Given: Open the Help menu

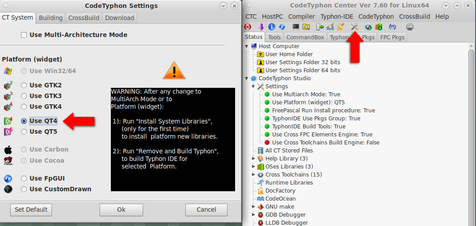Looking at the screenshot, I should [x=442, y=16].
